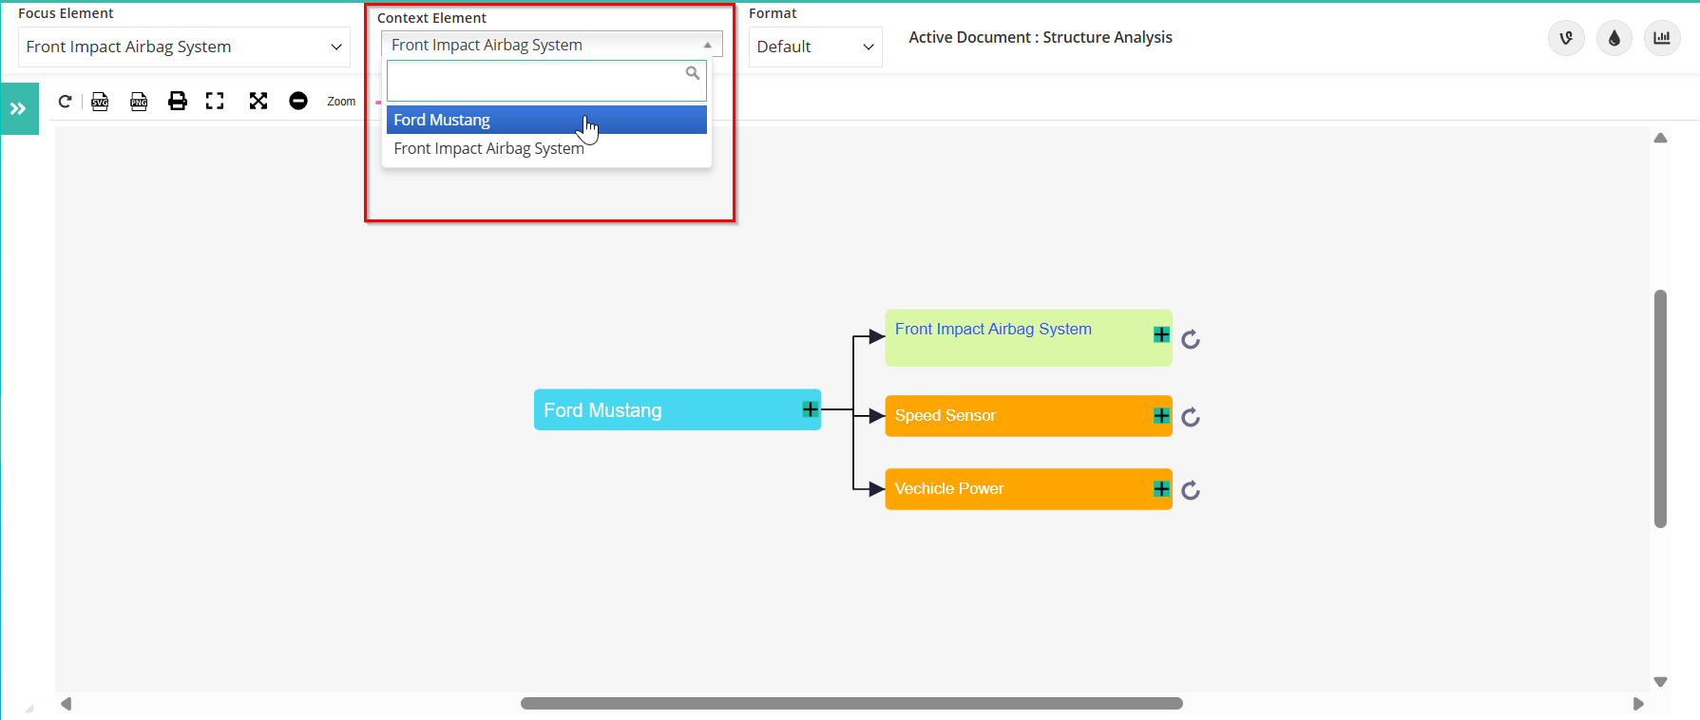Click the droplet color icon button

(1614, 38)
